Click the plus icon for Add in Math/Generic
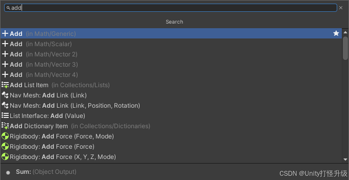Viewport: 349px width, 180px height. coord(5,34)
